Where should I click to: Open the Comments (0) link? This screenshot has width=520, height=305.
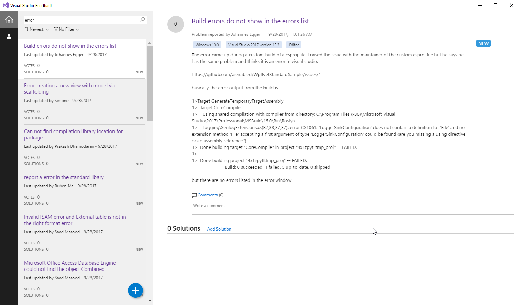[211, 195]
